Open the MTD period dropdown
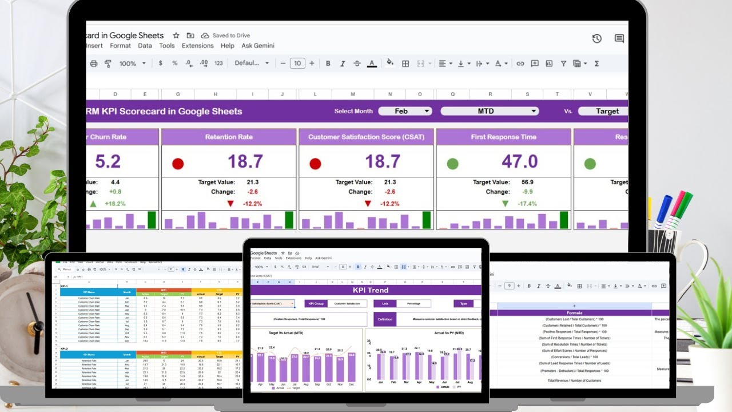 click(490, 111)
